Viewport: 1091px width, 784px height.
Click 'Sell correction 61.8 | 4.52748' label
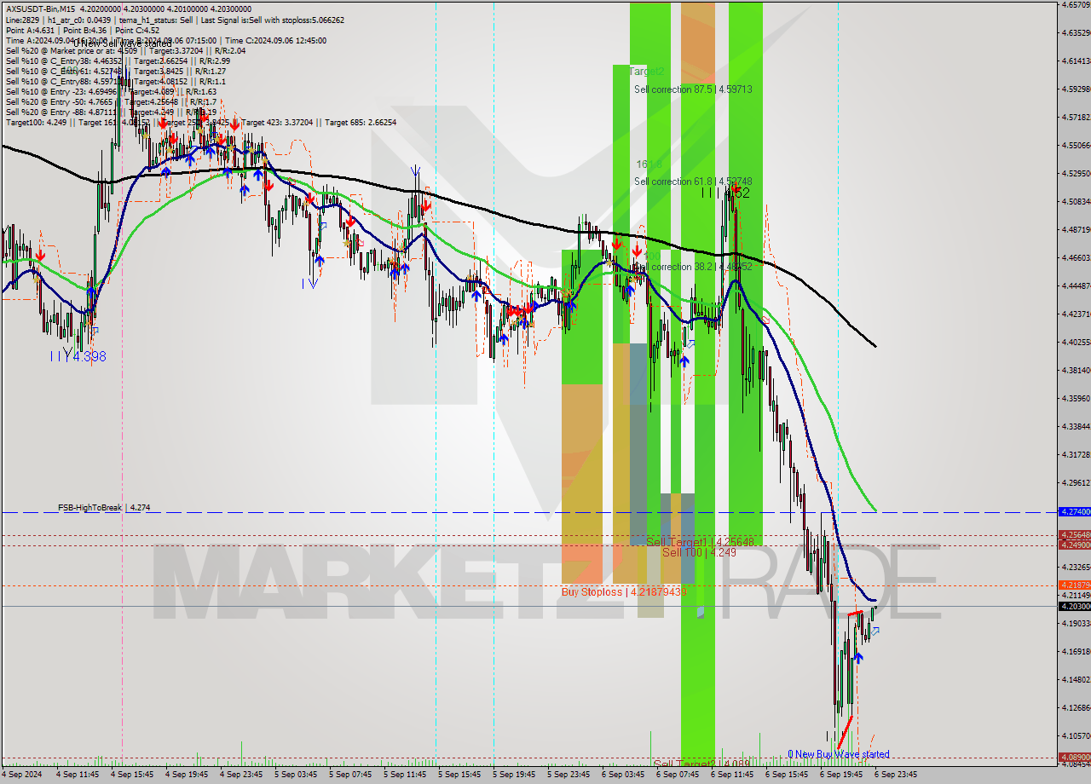(693, 182)
